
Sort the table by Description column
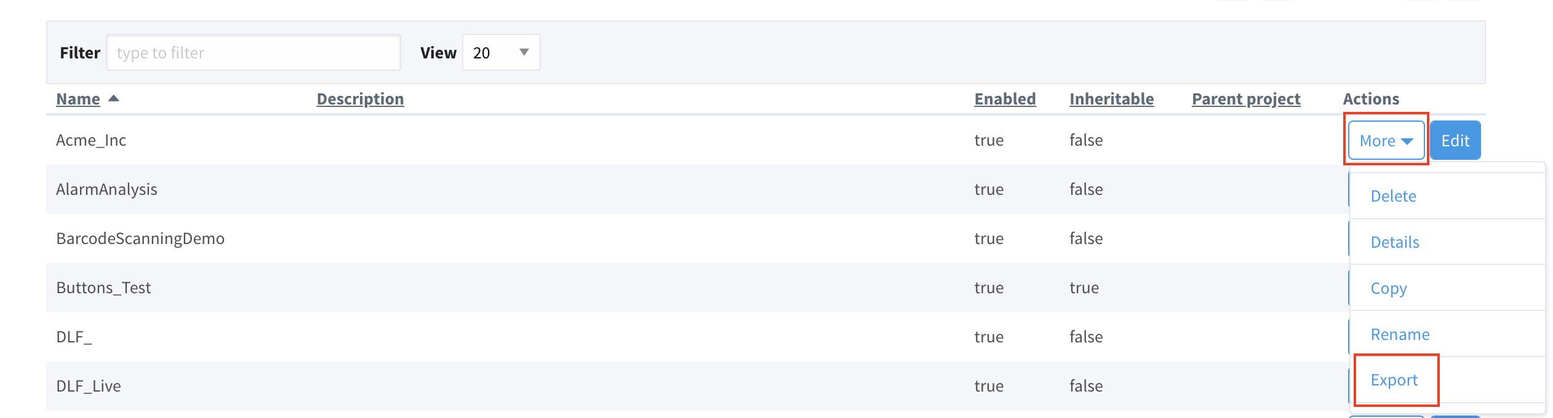(360, 99)
